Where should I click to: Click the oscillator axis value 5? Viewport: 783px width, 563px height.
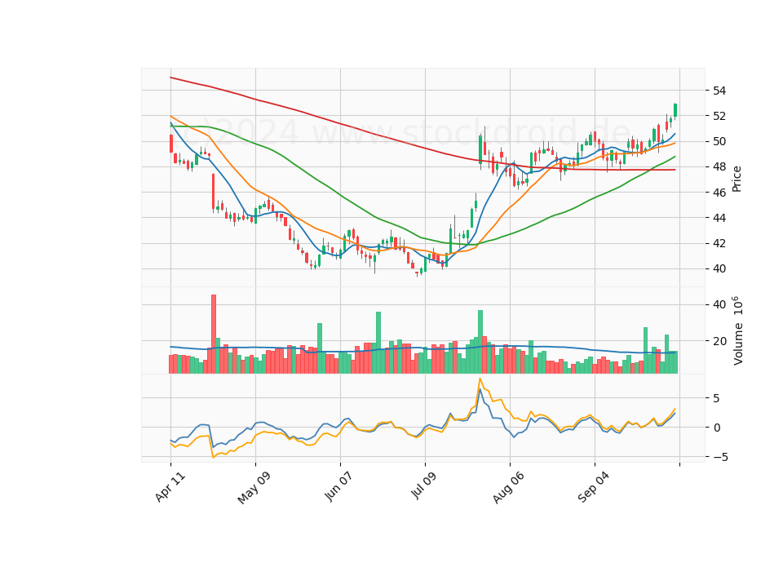[x=717, y=399]
